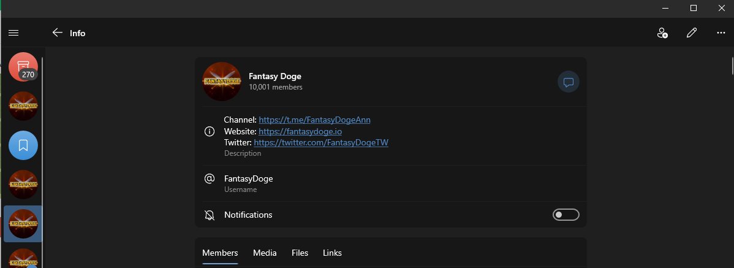Add a member via the person-plus icon
Image resolution: width=734 pixels, height=268 pixels.
tap(662, 33)
